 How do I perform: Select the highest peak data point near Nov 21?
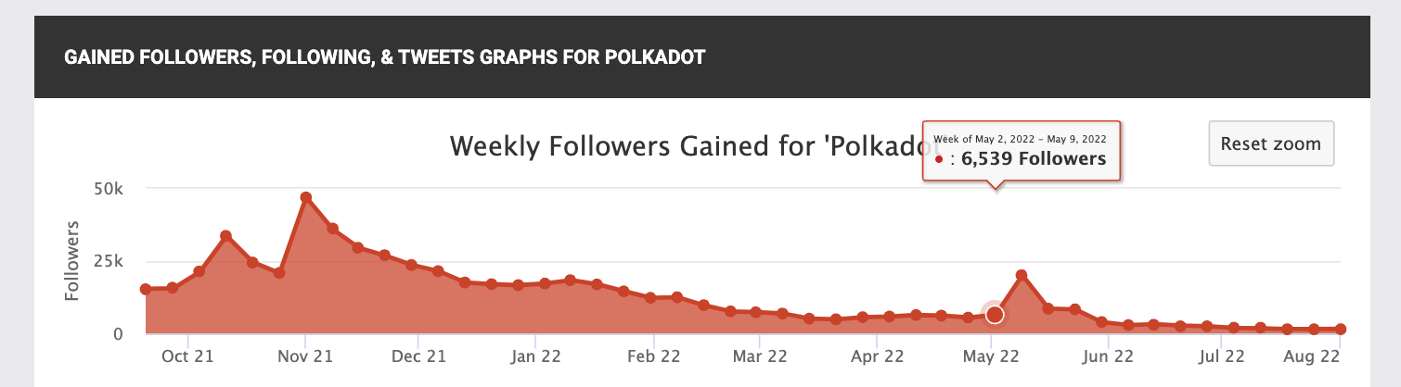click(x=305, y=197)
